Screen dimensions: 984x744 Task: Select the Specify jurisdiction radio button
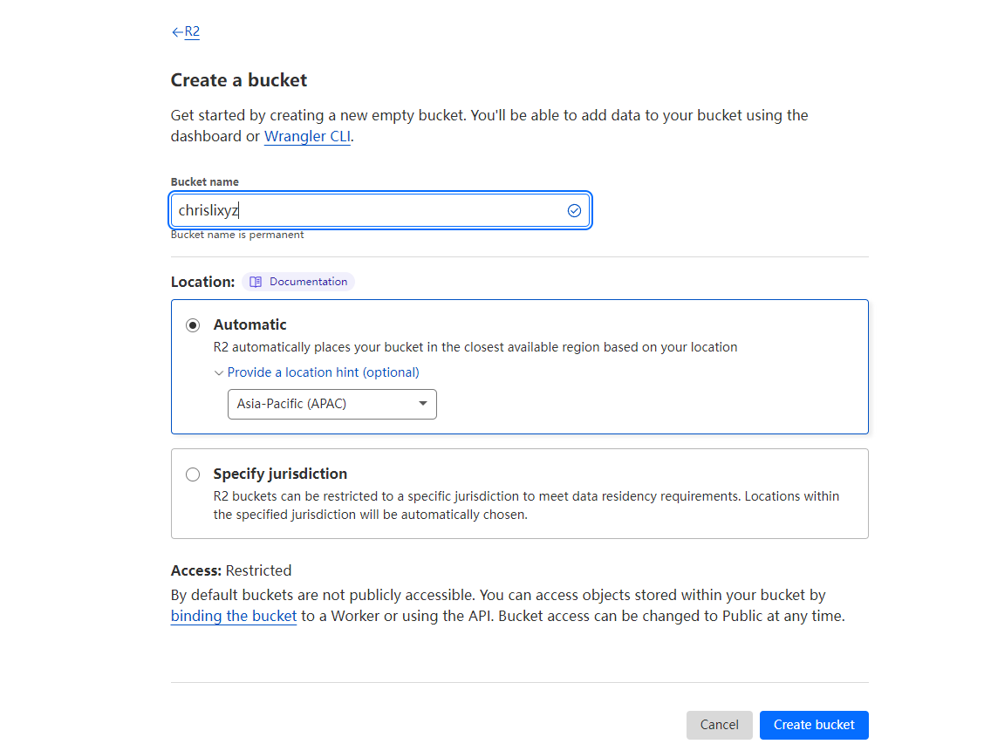193,474
